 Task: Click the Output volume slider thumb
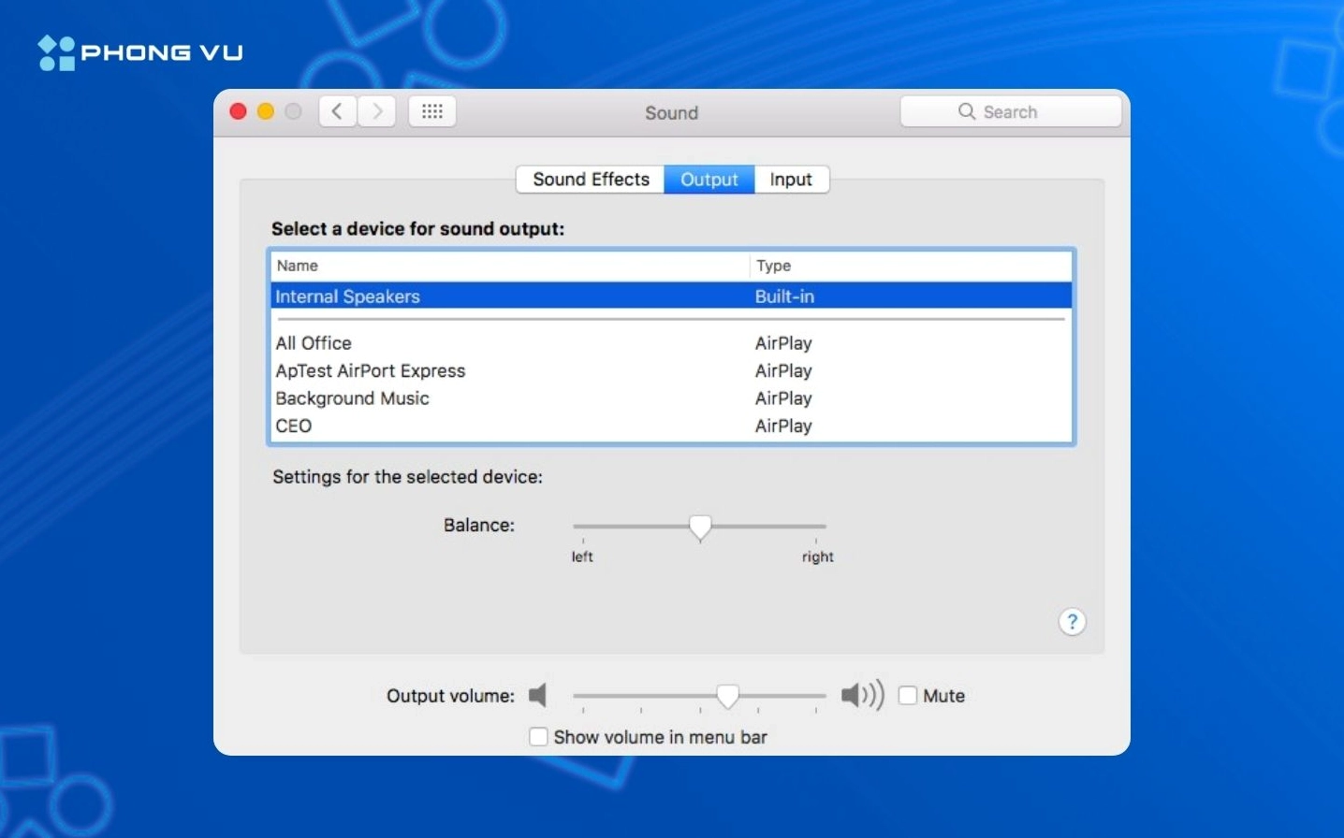pyautogui.click(x=727, y=696)
